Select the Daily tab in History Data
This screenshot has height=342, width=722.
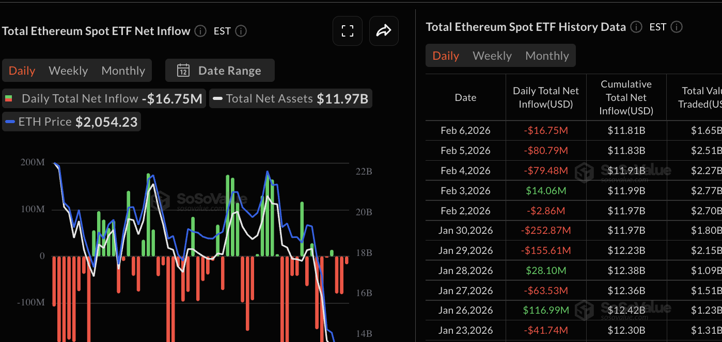(445, 55)
